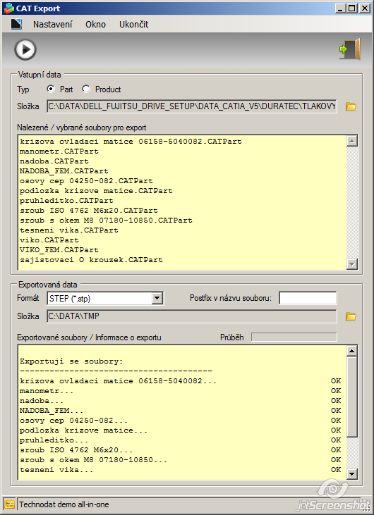Click the export log scroll up arrow
This screenshot has height=515, width=374.
coord(352,351)
